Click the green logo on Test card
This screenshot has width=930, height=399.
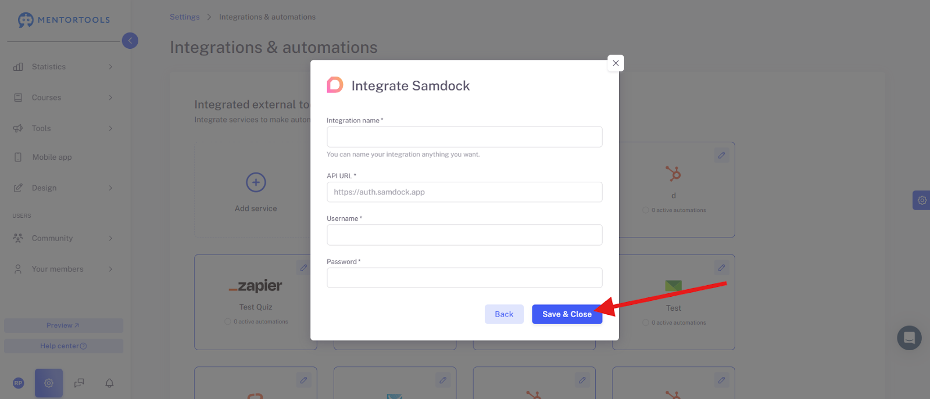(x=673, y=286)
